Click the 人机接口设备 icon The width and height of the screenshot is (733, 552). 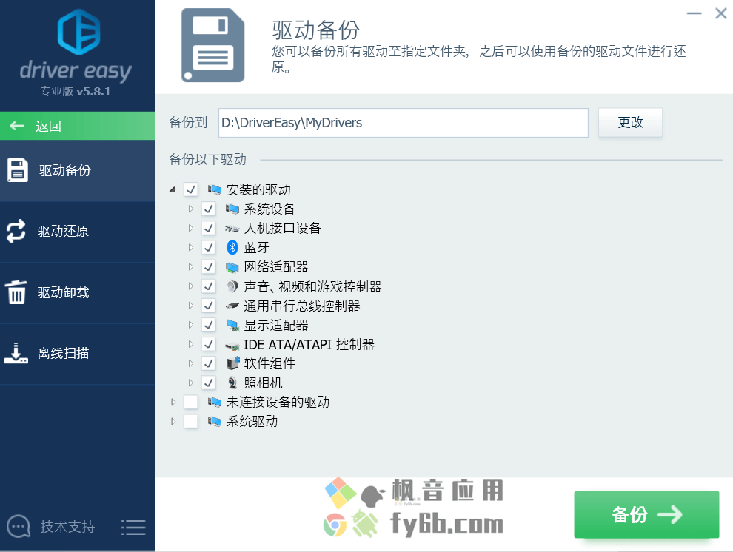coord(232,229)
